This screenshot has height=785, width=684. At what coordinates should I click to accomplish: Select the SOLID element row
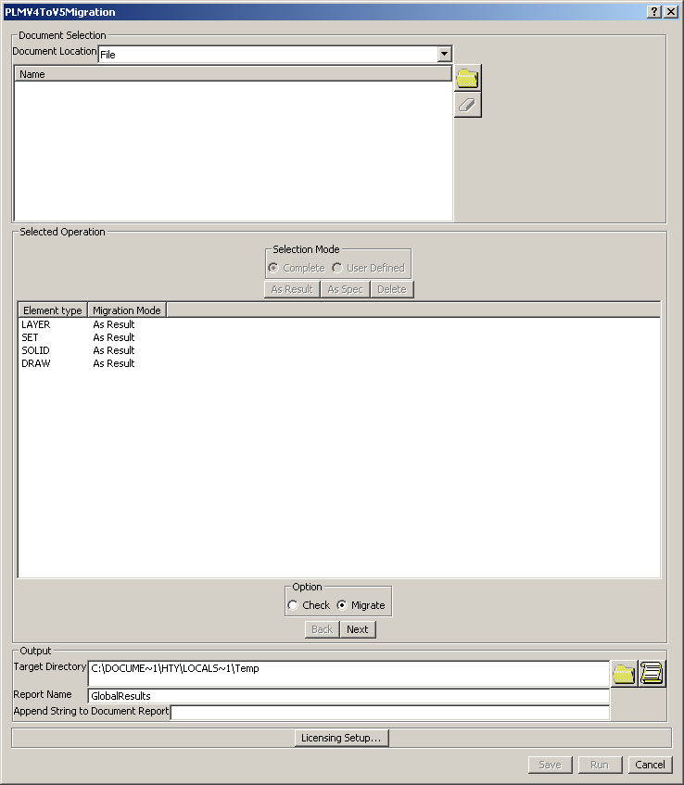click(36, 350)
